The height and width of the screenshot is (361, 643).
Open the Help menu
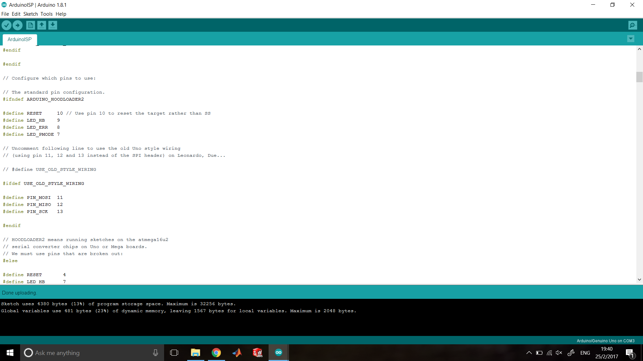(x=61, y=14)
